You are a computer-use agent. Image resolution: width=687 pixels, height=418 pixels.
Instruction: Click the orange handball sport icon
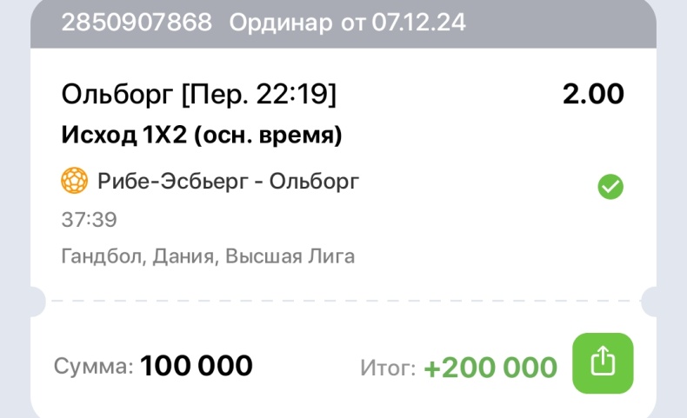(x=75, y=181)
